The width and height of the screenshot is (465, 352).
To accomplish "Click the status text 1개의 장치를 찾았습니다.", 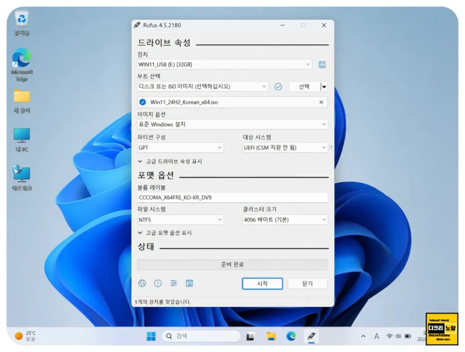I will coord(163,302).
